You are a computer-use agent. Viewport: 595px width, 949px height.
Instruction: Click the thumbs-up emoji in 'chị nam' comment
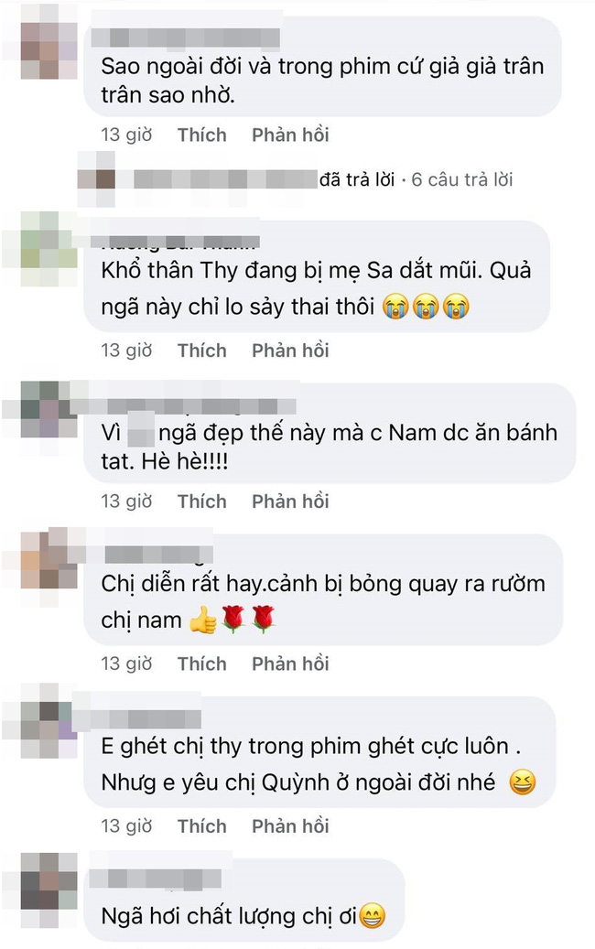(202, 620)
